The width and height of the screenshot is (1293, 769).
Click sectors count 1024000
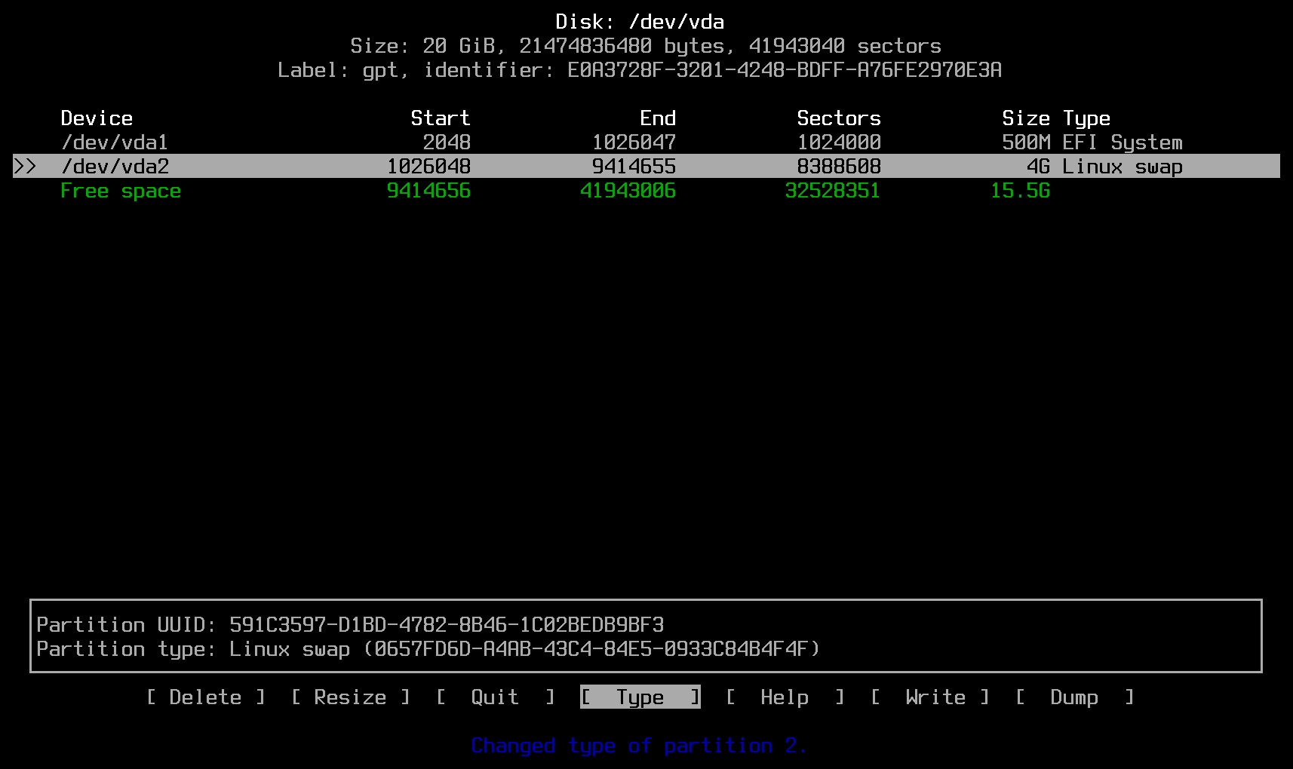pyautogui.click(x=839, y=142)
